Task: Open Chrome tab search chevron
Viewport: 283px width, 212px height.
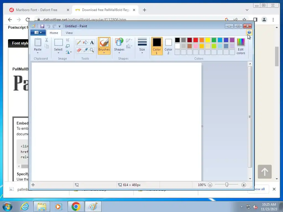Action: click(247, 10)
